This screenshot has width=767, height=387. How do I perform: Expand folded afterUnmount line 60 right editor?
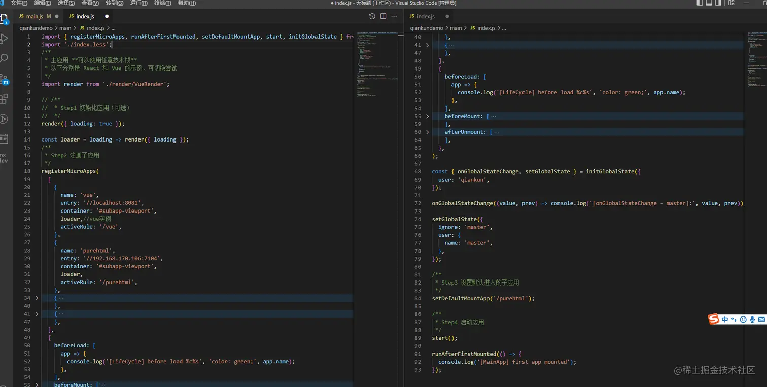tap(427, 132)
